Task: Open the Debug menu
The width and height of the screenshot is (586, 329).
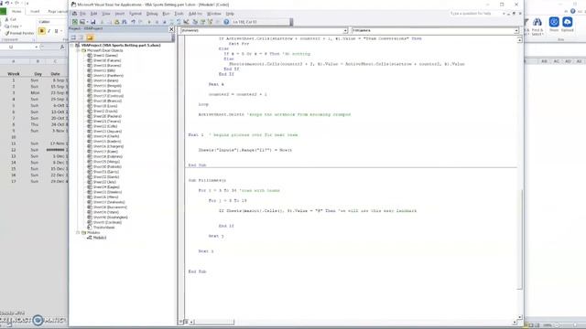Action: click(x=152, y=14)
